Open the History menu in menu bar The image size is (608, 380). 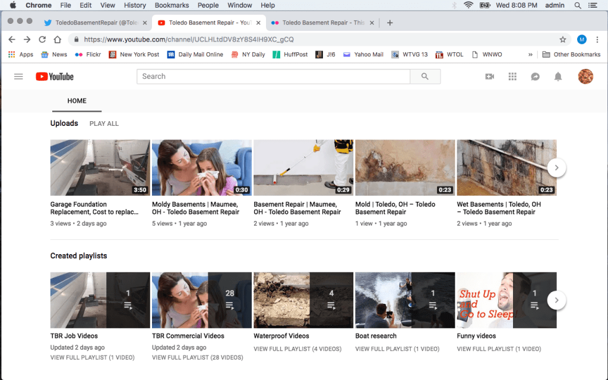click(134, 5)
